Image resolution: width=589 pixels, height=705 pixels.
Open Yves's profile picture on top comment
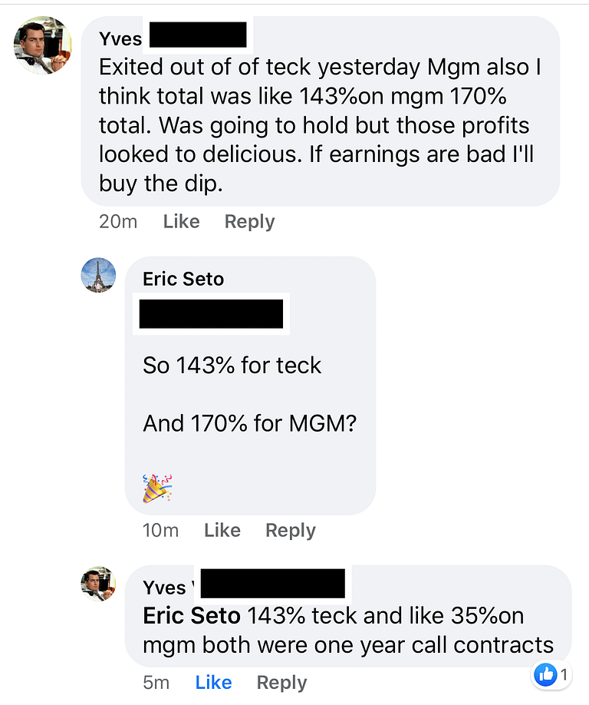(43, 45)
